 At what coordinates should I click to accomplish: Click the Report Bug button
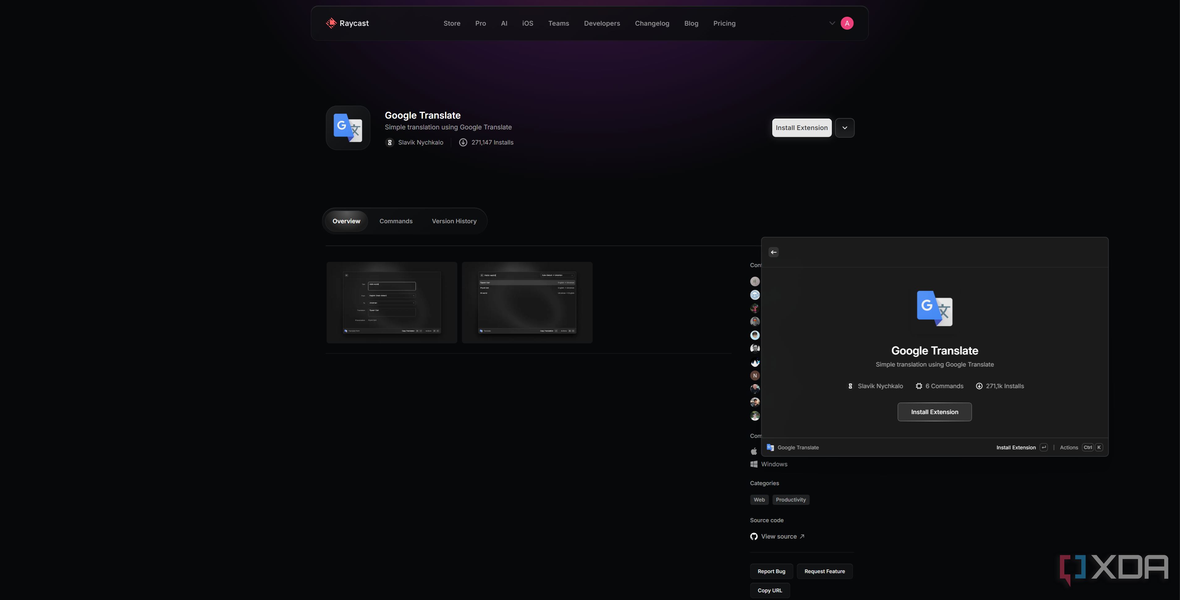point(772,571)
